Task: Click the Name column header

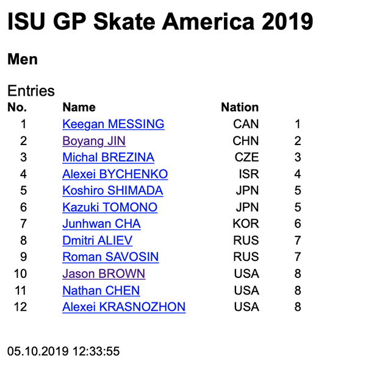Action: [79, 107]
